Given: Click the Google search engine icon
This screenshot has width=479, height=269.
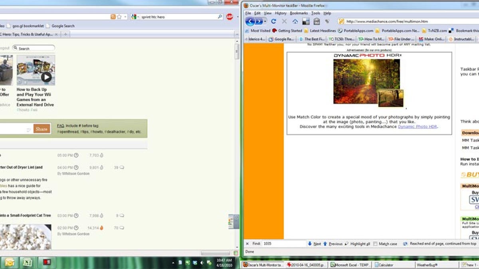Looking at the screenshot, I should (x=134, y=17).
